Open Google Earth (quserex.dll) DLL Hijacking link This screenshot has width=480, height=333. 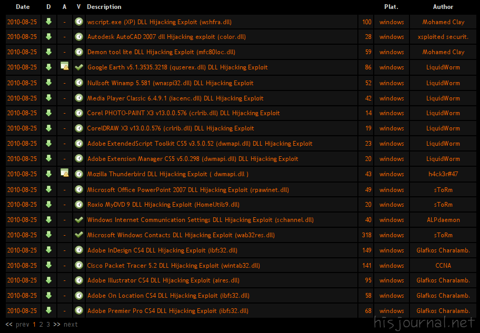[177, 67]
